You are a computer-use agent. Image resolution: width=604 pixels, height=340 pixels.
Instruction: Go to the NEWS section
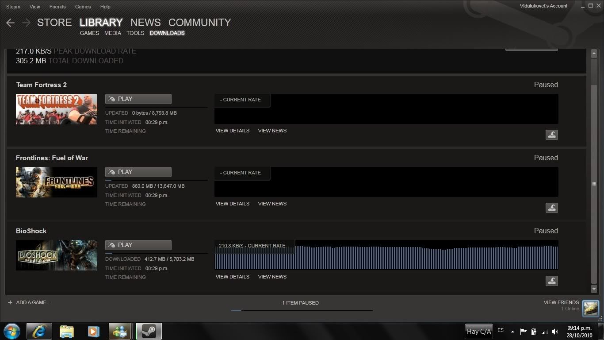pyautogui.click(x=145, y=23)
